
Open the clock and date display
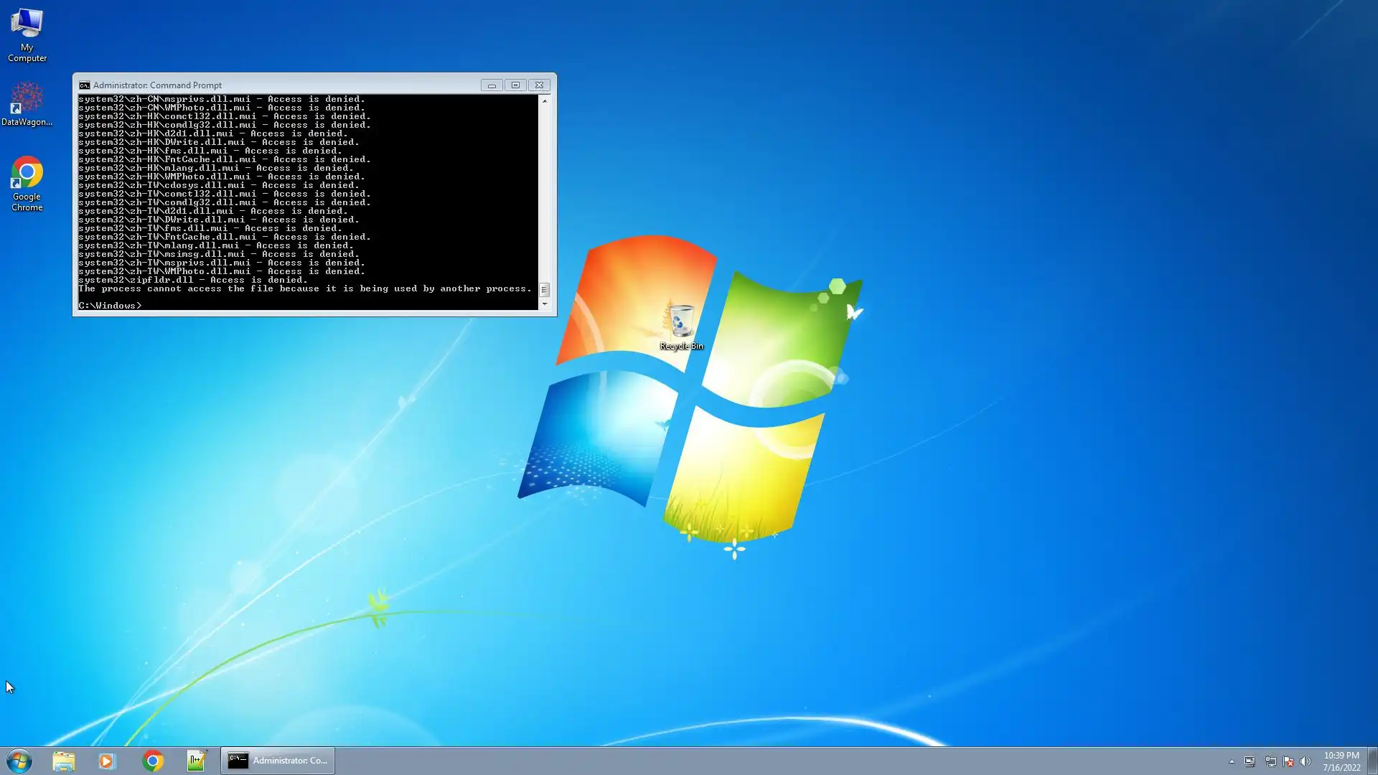tap(1341, 761)
